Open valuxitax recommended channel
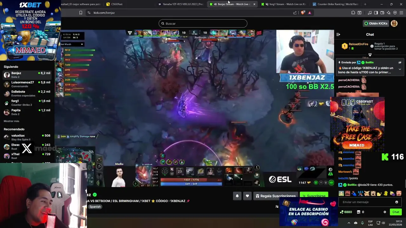 click(27, 137)
